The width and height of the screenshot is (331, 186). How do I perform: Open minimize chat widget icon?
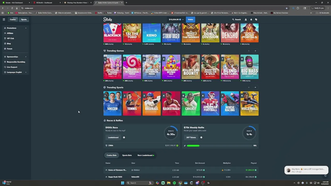tap(325, 176)
